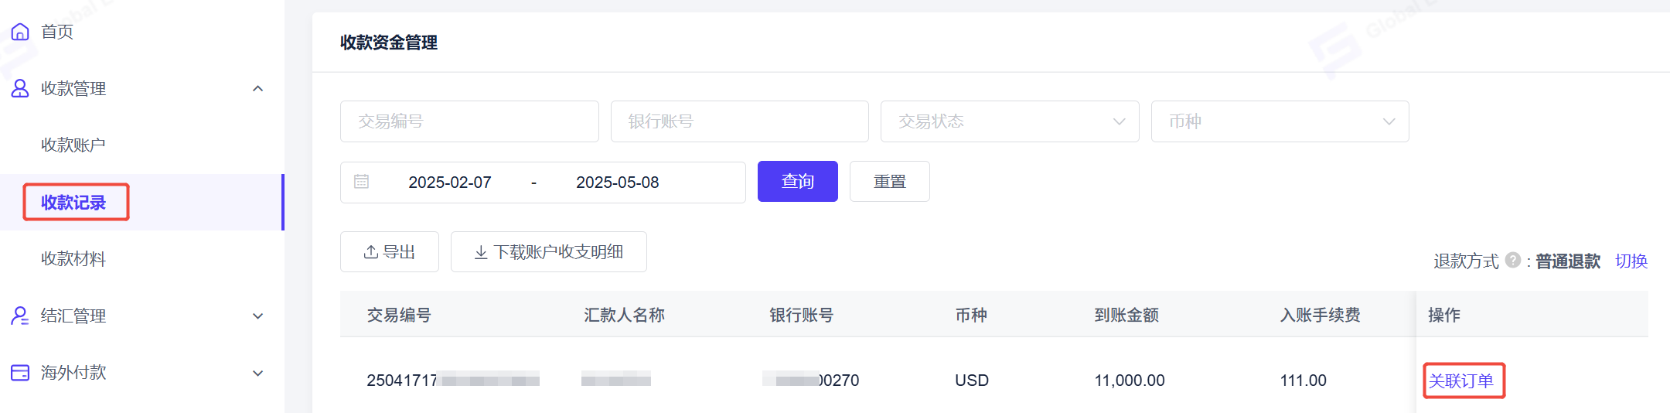Click the 结汇管理 sidebar icon

pyautogui.click(x=20, y=316)
